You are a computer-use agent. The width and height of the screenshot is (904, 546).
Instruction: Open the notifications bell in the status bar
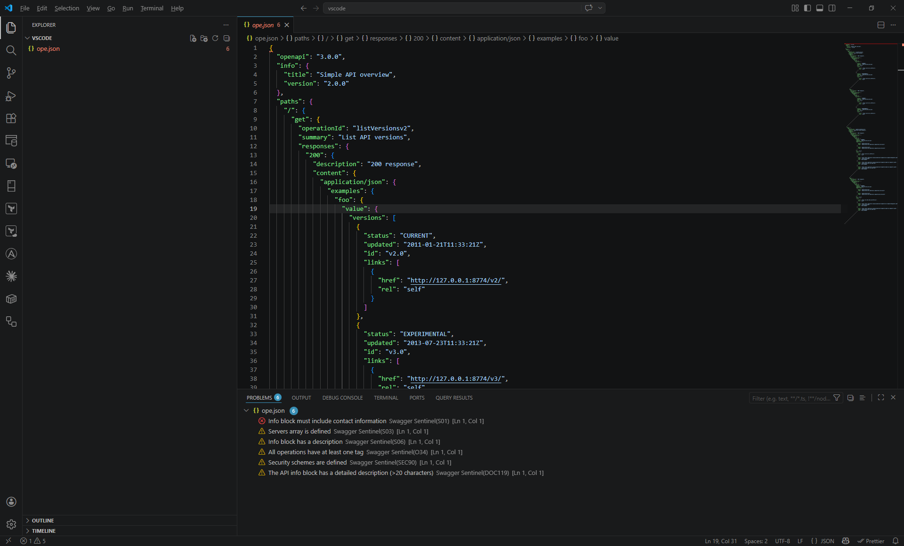pyautogui.click(x=896, y=541)
